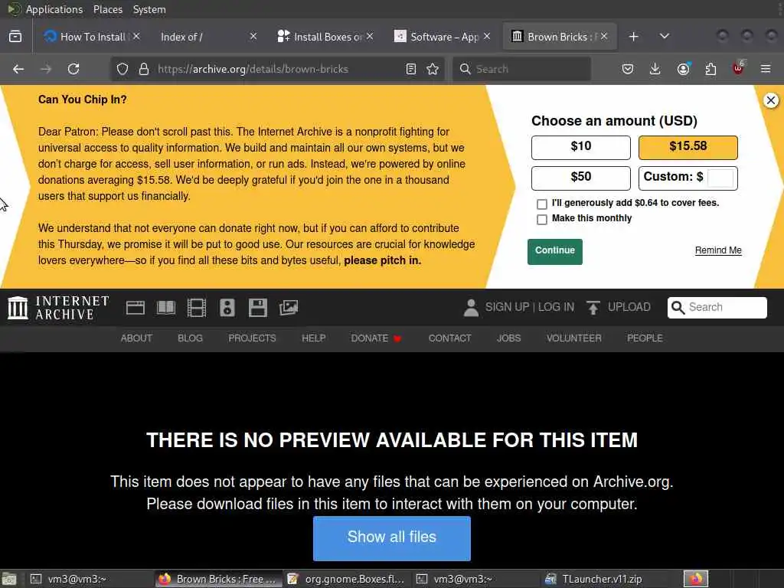Open extensions puzzle icon
The width and height of the screenshot is (784, 588).
click(710, 69)
